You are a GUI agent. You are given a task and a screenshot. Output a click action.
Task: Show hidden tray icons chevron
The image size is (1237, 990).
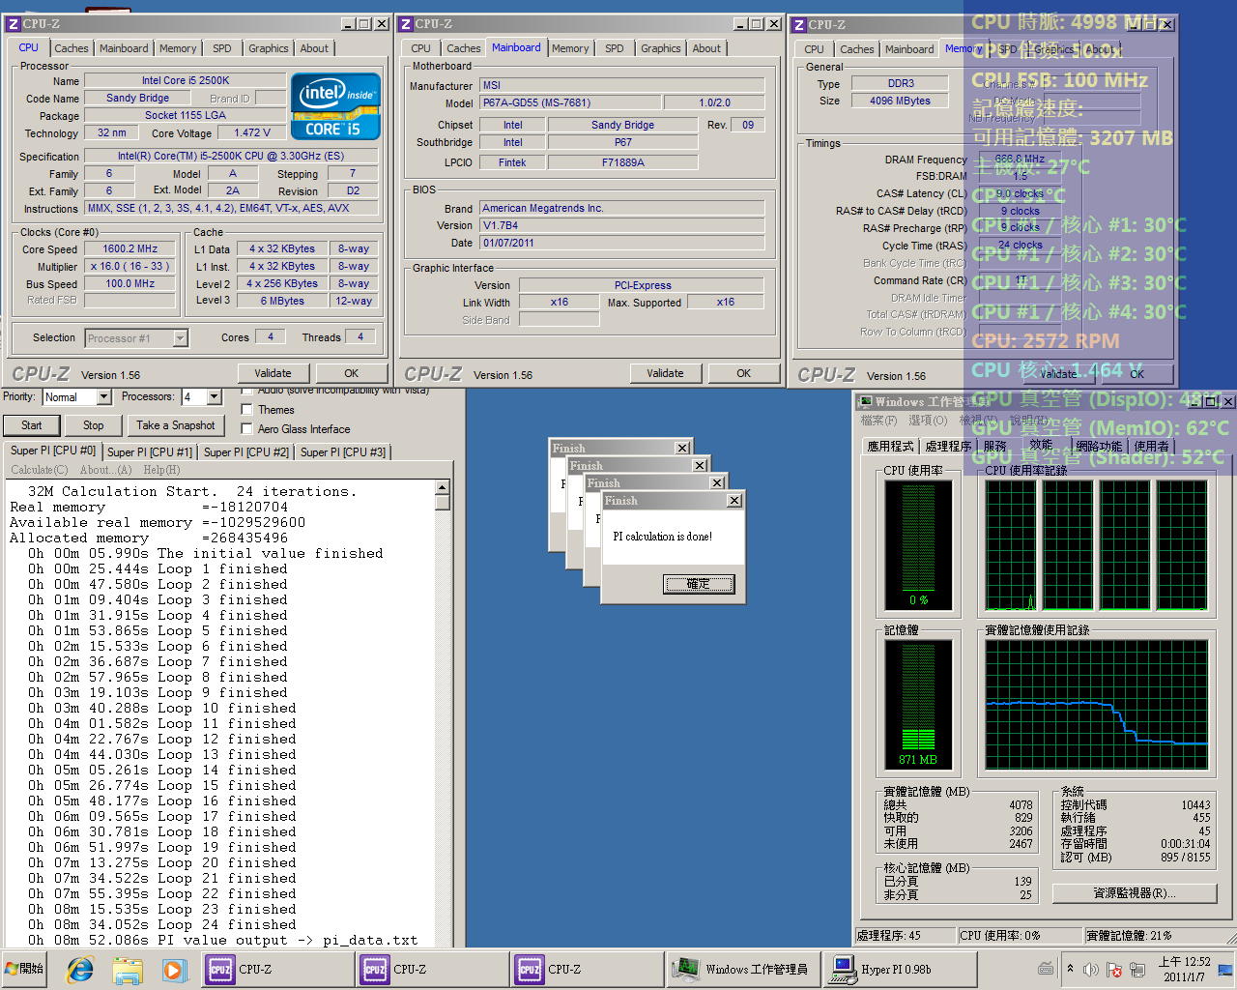tap(1070, 969)
